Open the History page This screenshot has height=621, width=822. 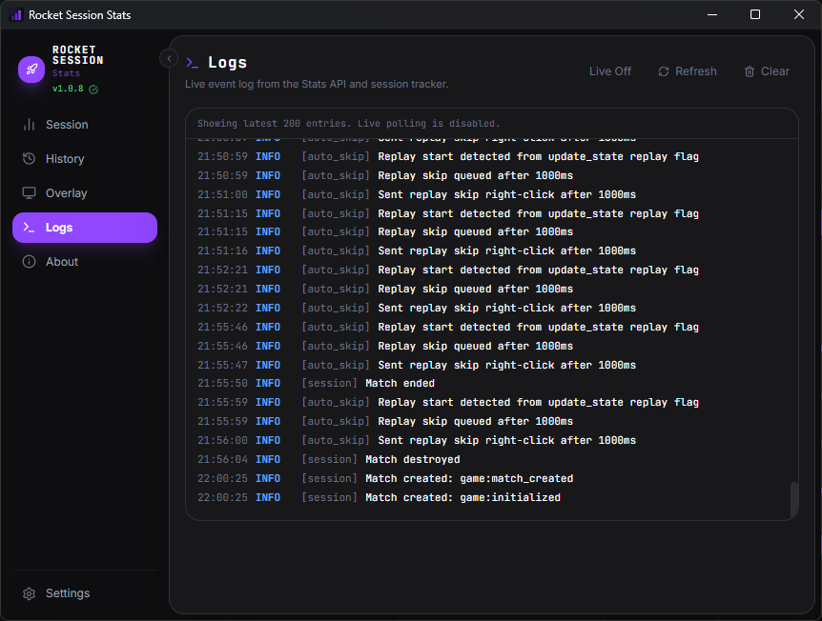coord(85,159)
